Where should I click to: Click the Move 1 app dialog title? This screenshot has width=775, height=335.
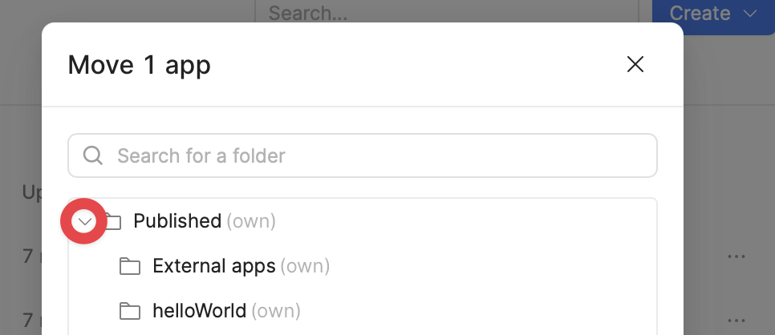(x=139, y=65)
